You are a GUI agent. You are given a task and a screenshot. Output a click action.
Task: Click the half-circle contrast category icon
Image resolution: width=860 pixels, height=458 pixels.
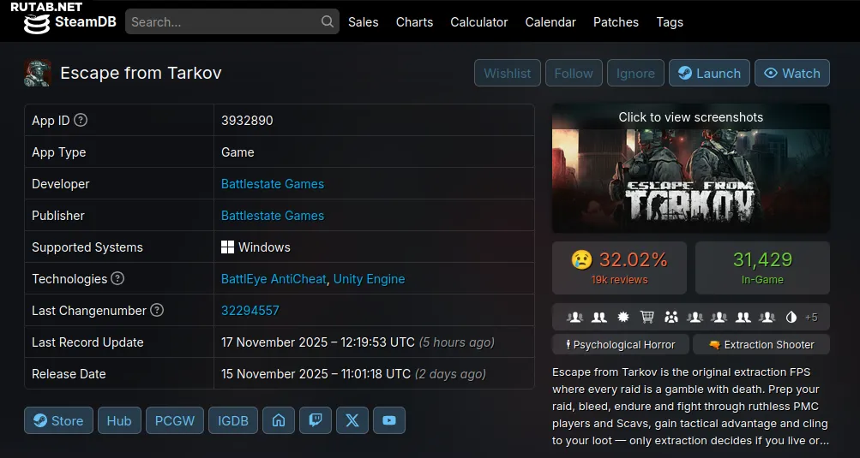point(791,318)
